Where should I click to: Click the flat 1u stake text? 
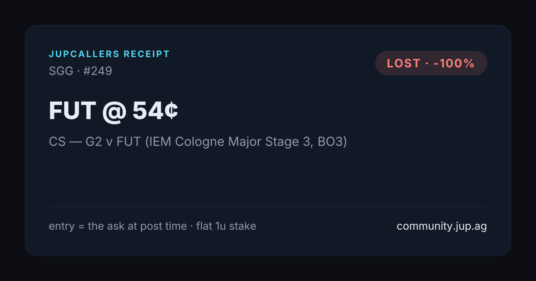pos(226,226)
